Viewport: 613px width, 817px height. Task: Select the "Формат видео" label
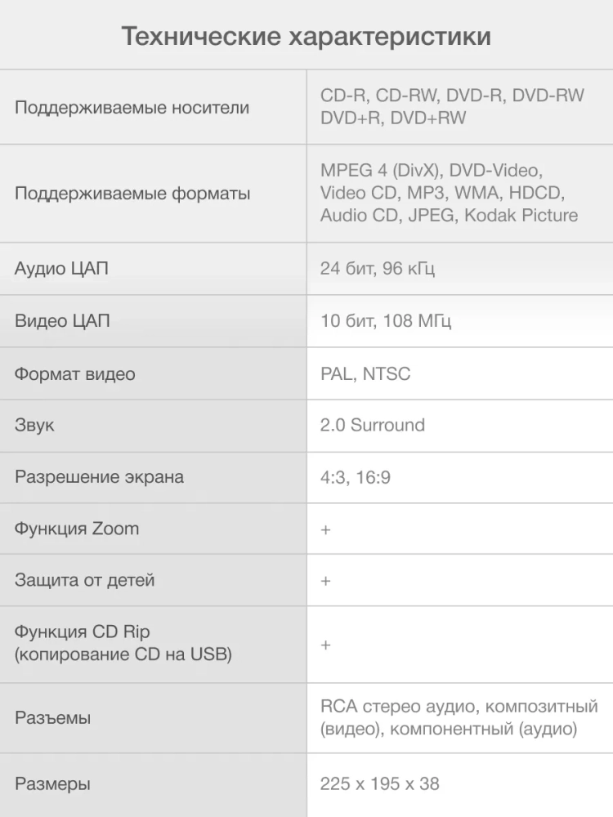point(75,374)
